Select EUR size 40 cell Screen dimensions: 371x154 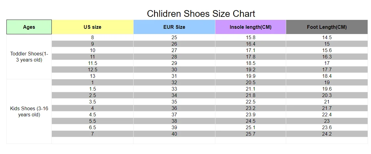click(x=174, y=134)
